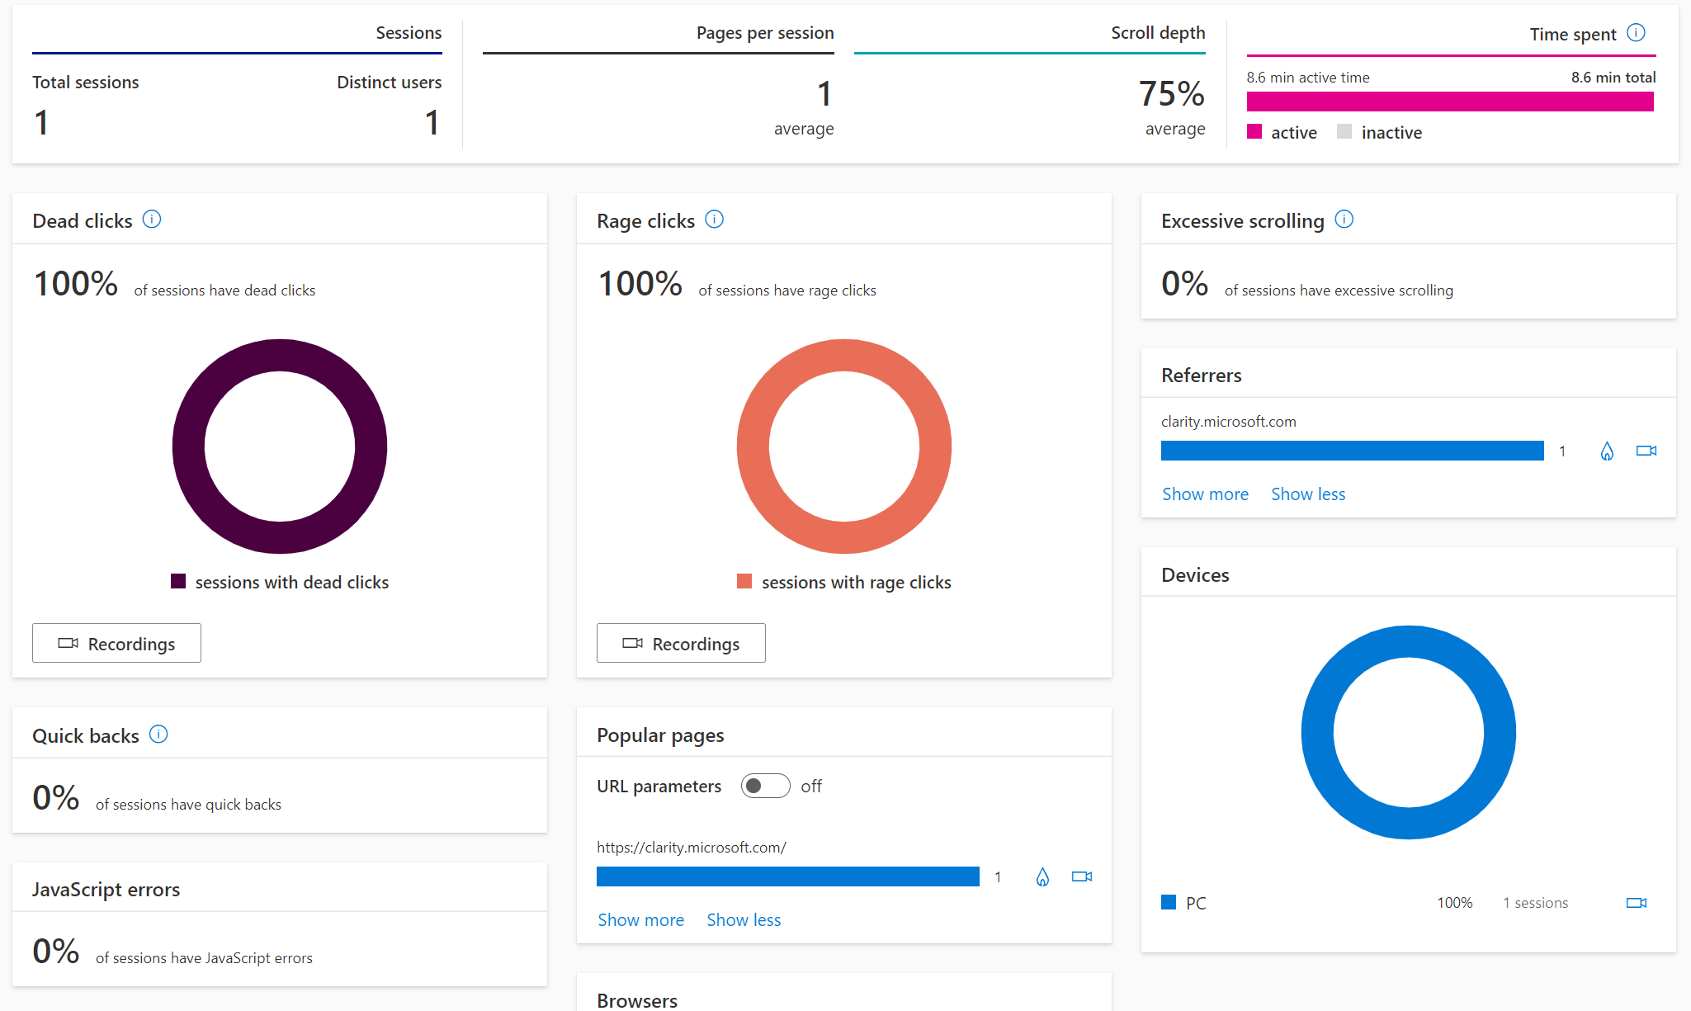Click the active time legend swatch
The height and width of the screenshot is (1011, 1691).
coord(1254,132)
